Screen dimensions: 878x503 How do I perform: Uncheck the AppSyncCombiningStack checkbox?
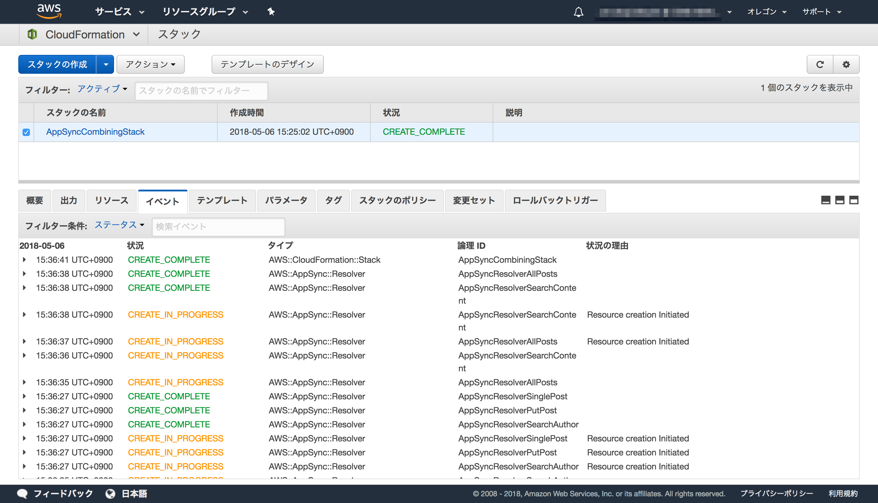(26, 132)
